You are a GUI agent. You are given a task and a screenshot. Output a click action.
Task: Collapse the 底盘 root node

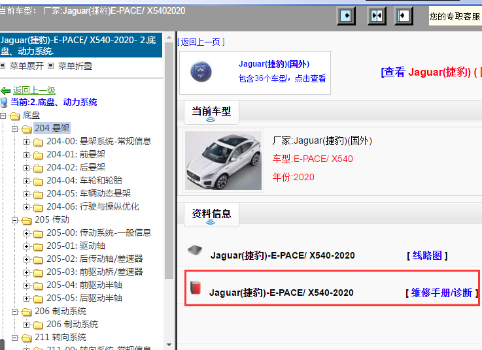point(3,116)
